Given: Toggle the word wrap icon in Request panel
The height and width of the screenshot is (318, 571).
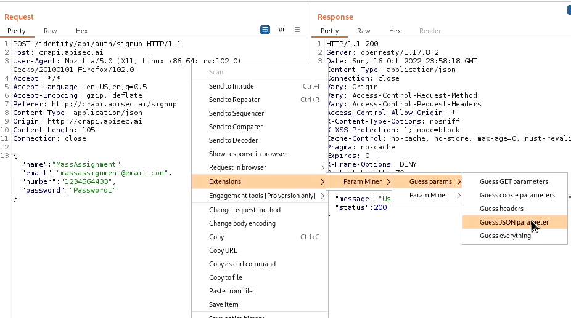Looking at the screenshot, I should tap(265, 30).
